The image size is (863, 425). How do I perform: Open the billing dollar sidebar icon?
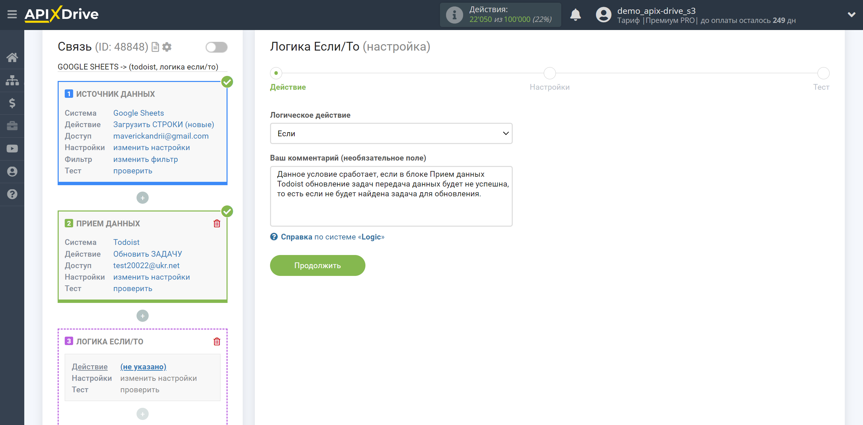12,103
